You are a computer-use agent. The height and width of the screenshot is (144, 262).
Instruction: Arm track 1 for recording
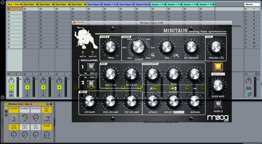(11, 96)
